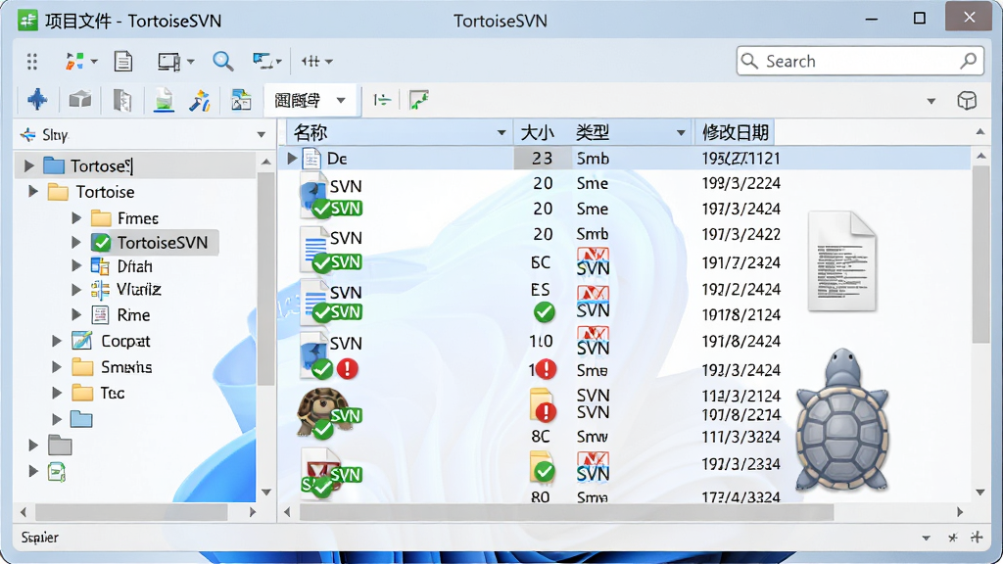1003x564 pixels.
Task: Click the gray book page icon in second toolbar
Action: click(x=122, y=101)
